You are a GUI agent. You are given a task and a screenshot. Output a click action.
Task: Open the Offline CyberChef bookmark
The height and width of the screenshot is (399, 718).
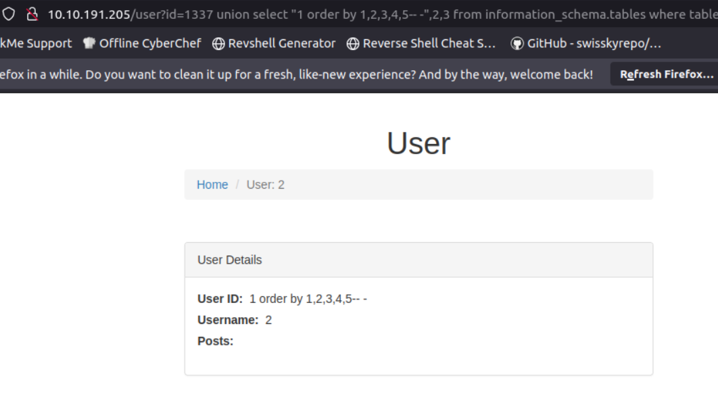[142, 43]
